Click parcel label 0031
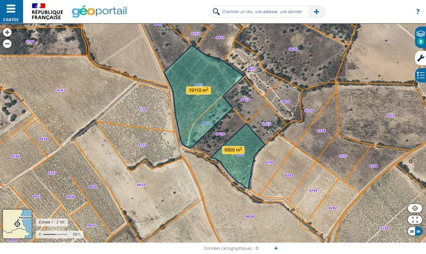 pyautogui.click(x=220, y=38)
